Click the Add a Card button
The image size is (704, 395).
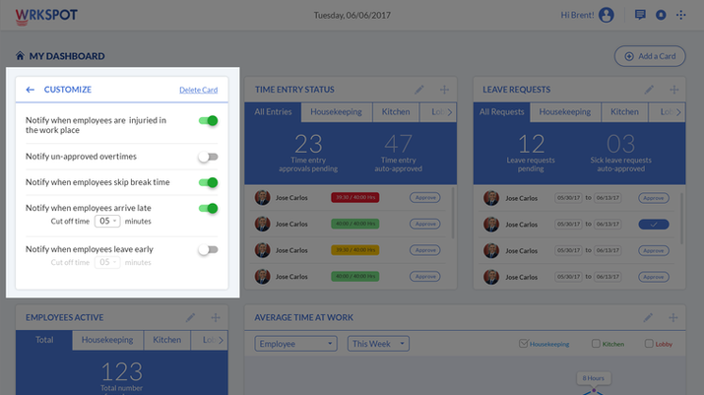[650, 56]
